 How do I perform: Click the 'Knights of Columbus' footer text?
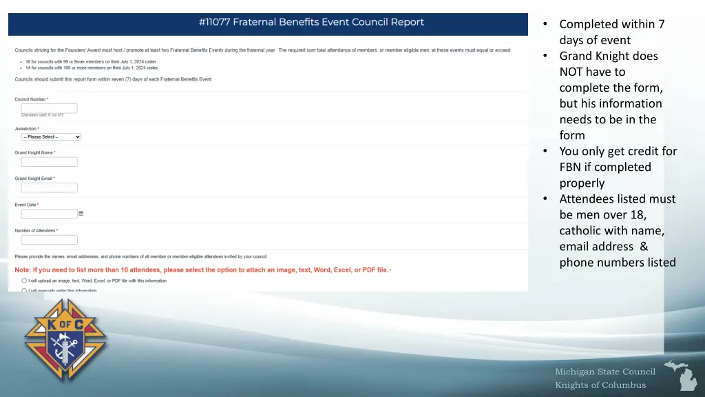coord(600,385)
